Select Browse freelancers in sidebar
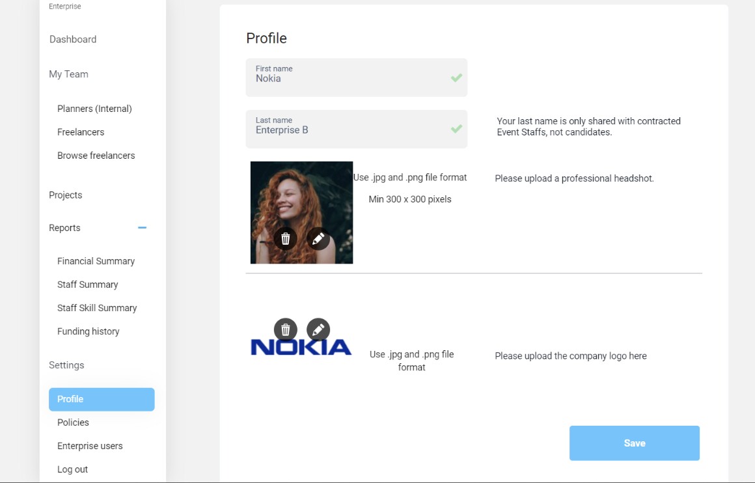The width and height of the screenshot is (755, 483). (x=96, y=156)
